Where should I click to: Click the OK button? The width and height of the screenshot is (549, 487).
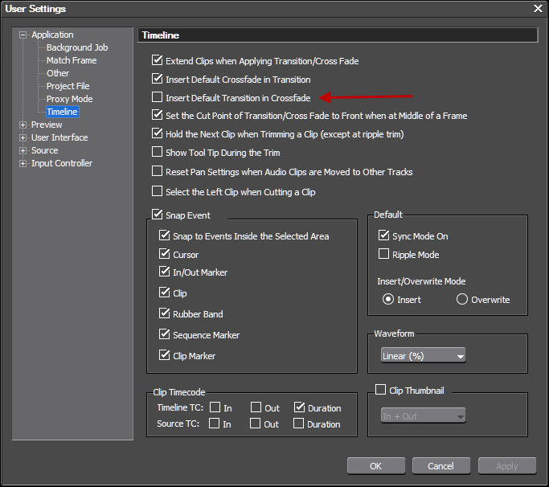tap(375, 466)
